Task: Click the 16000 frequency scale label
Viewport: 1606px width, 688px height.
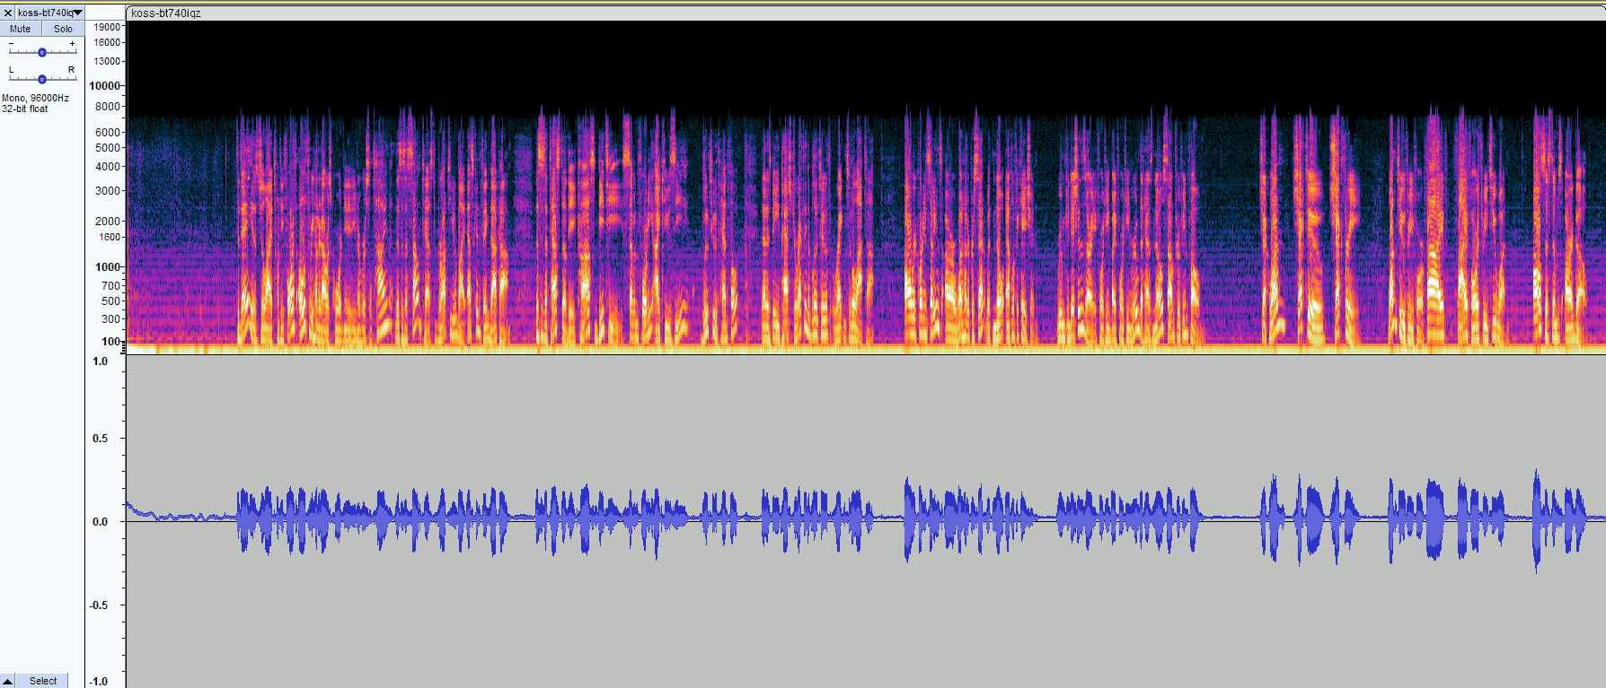Action: 107,42
